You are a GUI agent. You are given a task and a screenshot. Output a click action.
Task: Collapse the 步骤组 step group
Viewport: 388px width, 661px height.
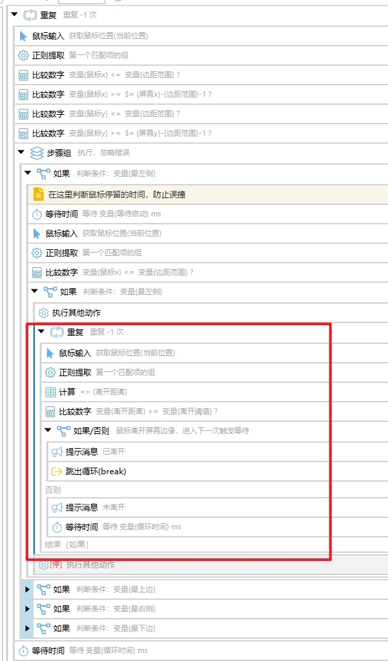[x=21, y=152]
